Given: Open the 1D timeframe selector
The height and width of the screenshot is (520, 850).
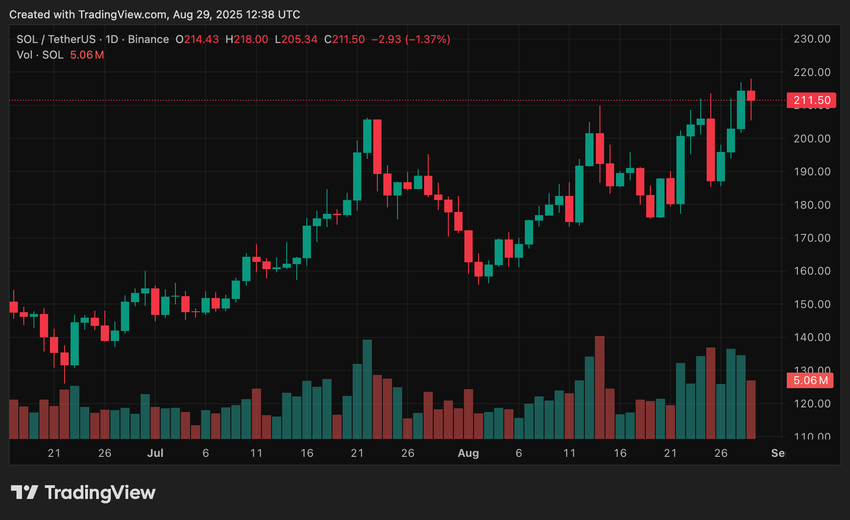Looking at the screenshot, I should coord(111,39).
